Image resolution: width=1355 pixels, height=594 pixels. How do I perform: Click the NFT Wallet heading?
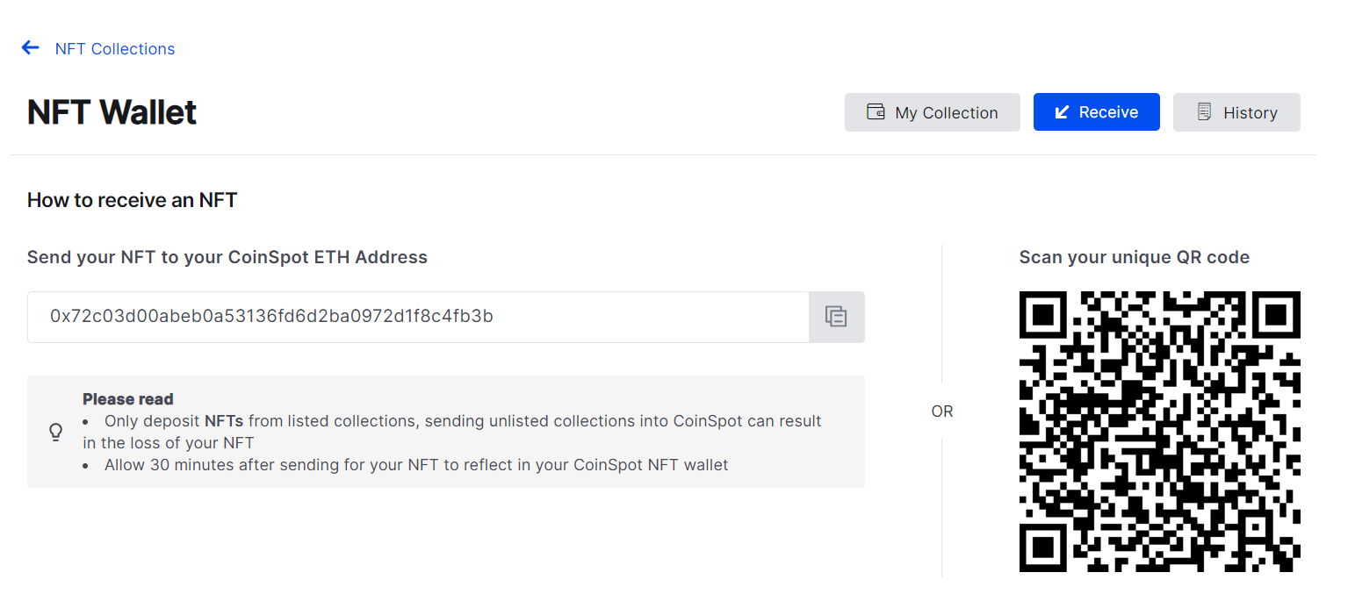112,112
